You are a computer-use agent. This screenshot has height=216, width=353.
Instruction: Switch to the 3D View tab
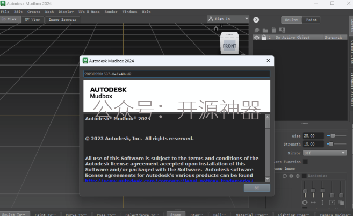(x=10, y=19)
